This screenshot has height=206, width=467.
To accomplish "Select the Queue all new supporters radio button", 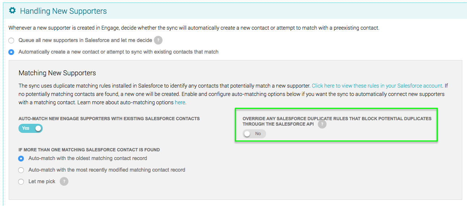I will coord(11,41).
